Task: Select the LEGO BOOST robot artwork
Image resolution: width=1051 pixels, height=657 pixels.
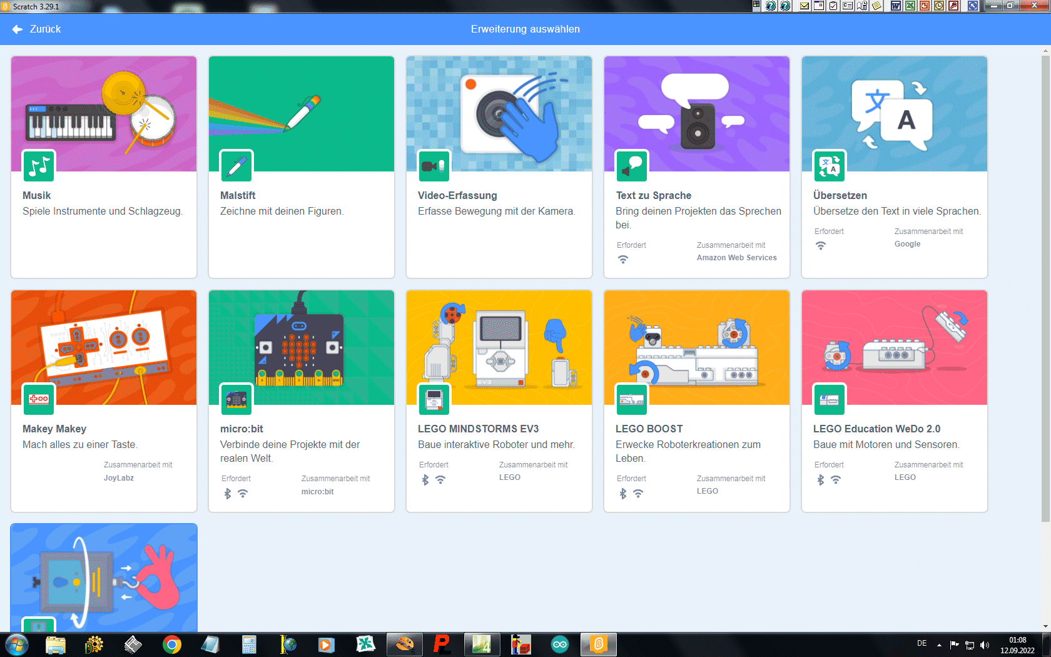Action: point(697,347)
